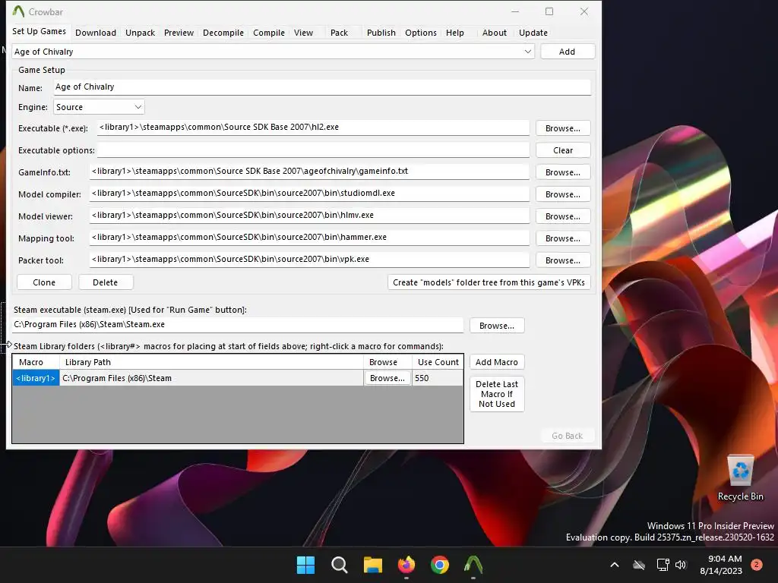Select the Compile tab
778x583 pixels.
(x=269, y=33)
